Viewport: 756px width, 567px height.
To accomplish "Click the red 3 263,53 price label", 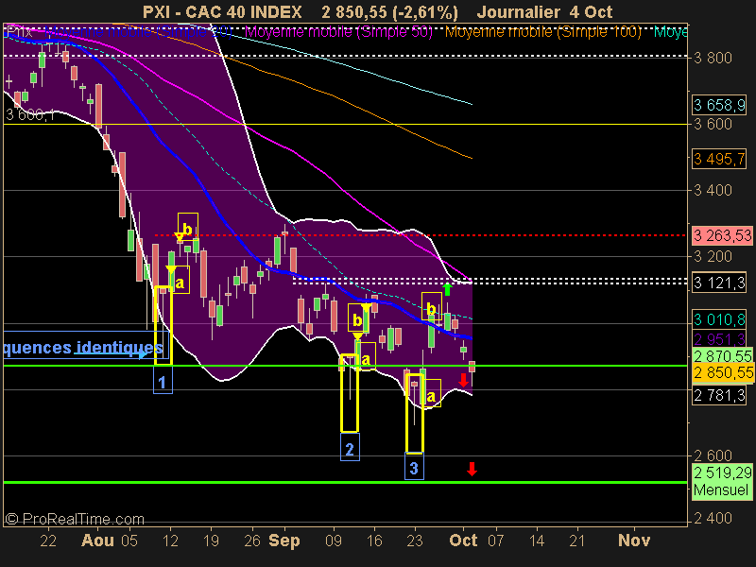I will (722, 235).
